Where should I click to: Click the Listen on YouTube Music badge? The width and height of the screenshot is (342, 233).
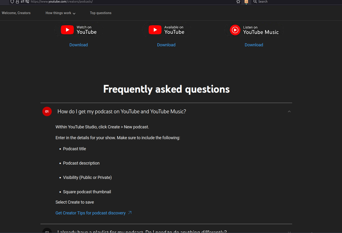click(254, 29)
